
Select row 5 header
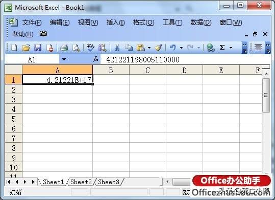pyautogui.click(x=14, y=119)
